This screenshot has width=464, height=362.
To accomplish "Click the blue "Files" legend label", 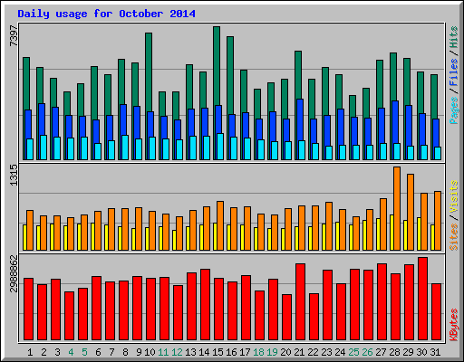I will tap(453, 72).
